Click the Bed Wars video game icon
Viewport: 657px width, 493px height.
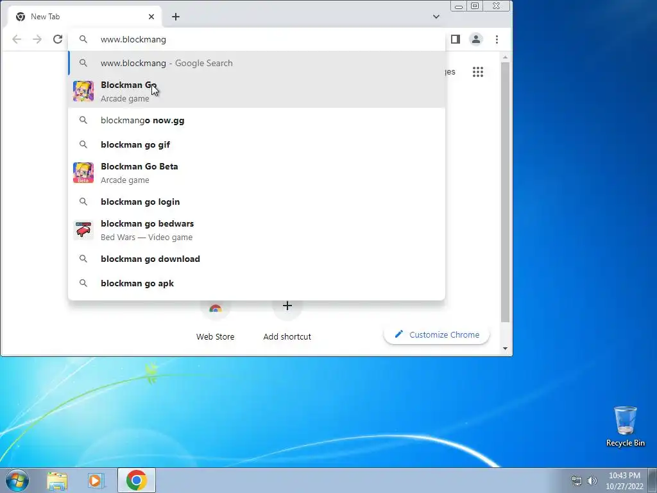83,230
